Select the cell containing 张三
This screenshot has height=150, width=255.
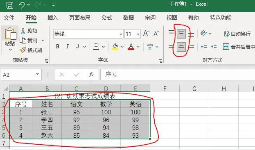coord(47,112)
